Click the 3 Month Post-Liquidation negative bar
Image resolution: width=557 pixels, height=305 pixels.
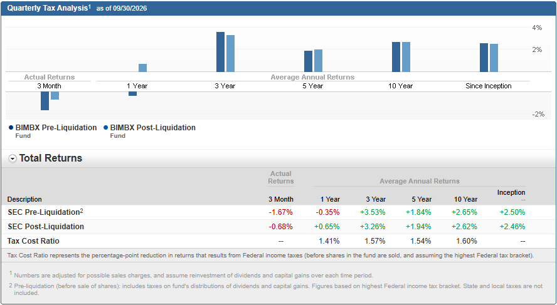point(55,96)
